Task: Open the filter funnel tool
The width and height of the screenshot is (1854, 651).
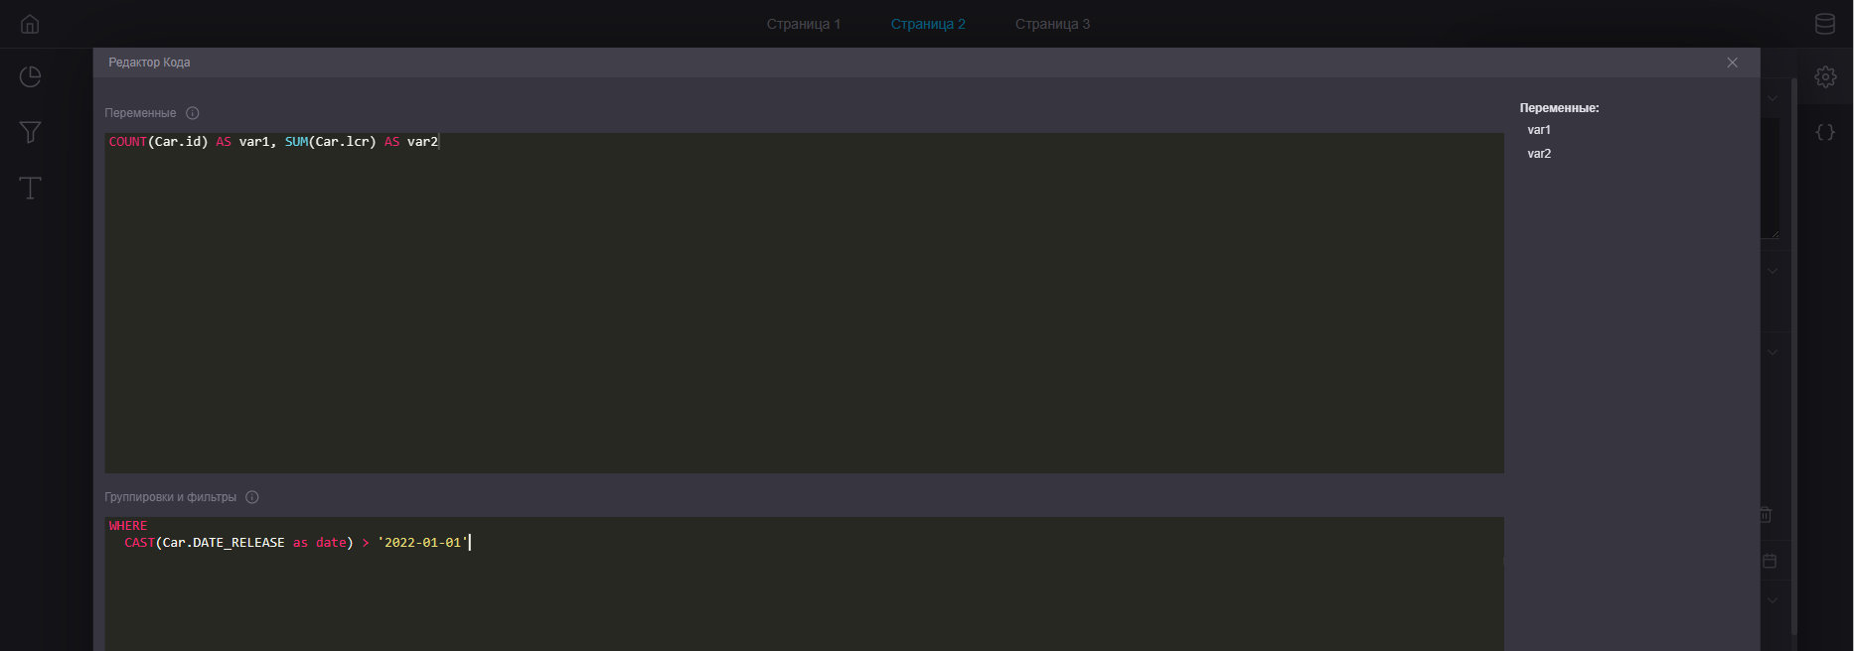Action: coord(30,132)
